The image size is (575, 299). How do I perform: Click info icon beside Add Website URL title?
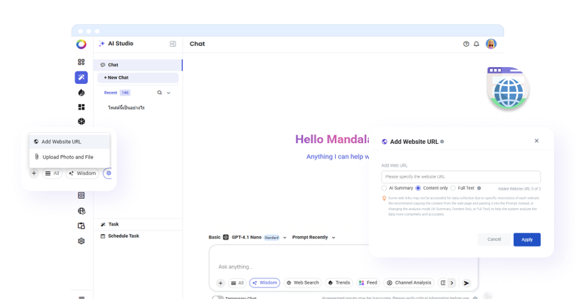point(442,141)
